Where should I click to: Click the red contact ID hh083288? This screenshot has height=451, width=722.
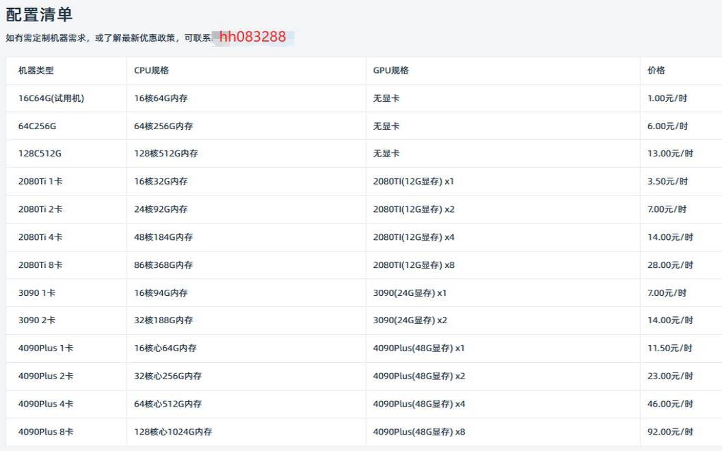(x=252, y=37)
